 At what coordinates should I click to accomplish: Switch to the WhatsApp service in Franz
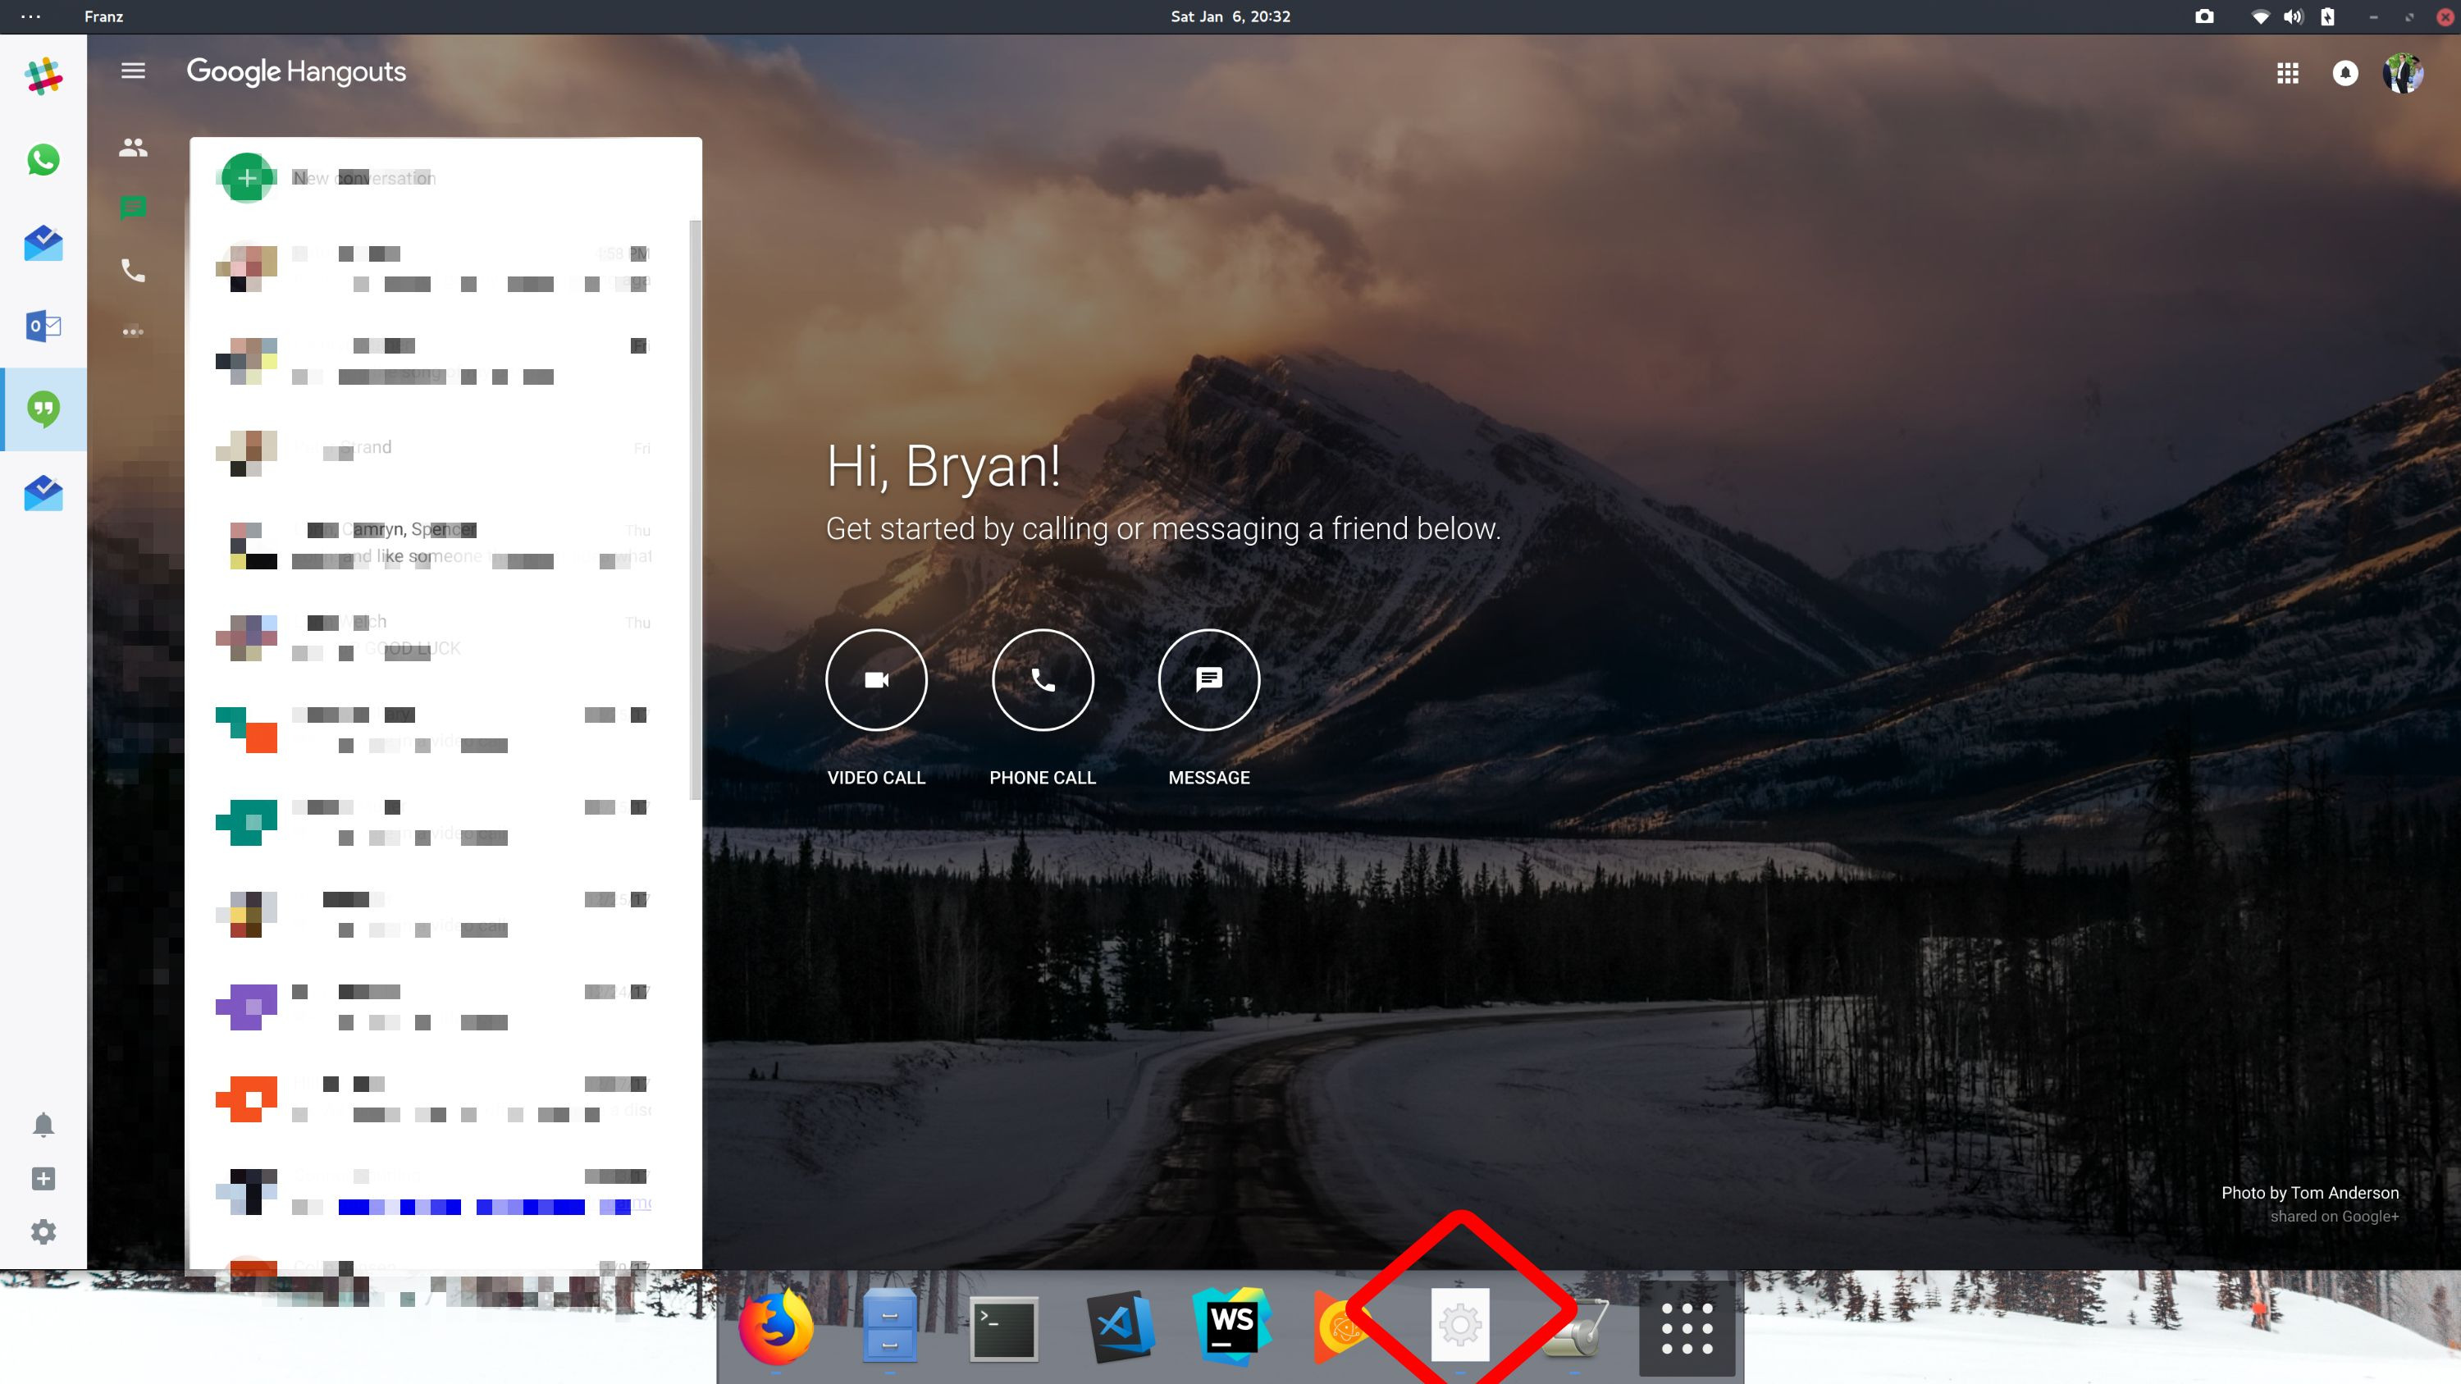point(42,159)
